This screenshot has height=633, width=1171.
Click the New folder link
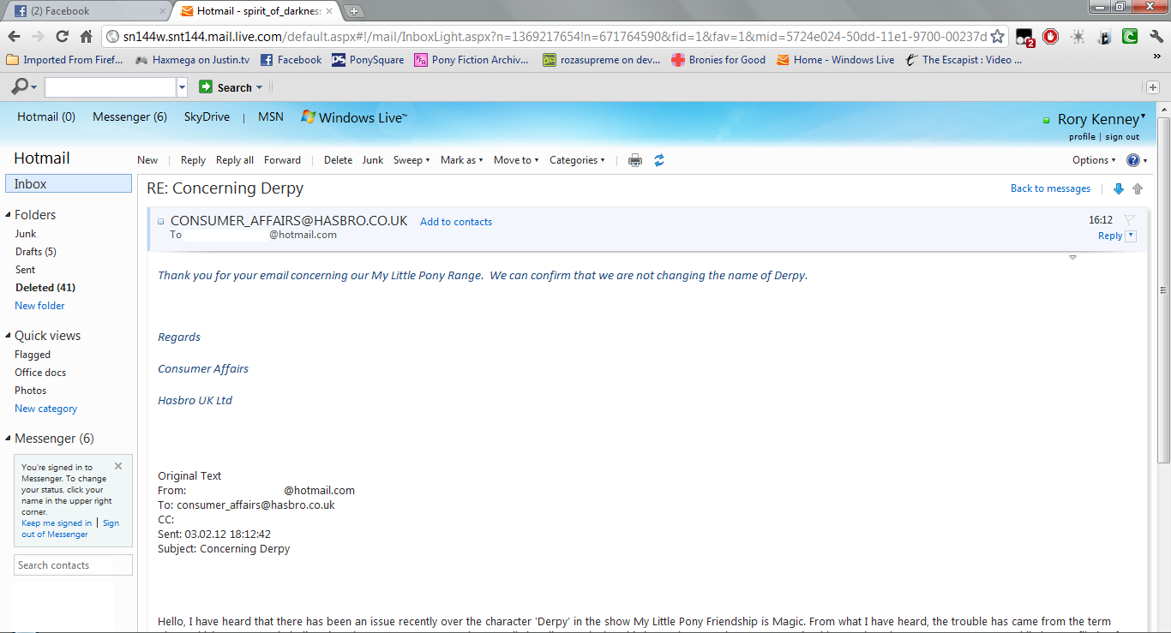point(39,306)
